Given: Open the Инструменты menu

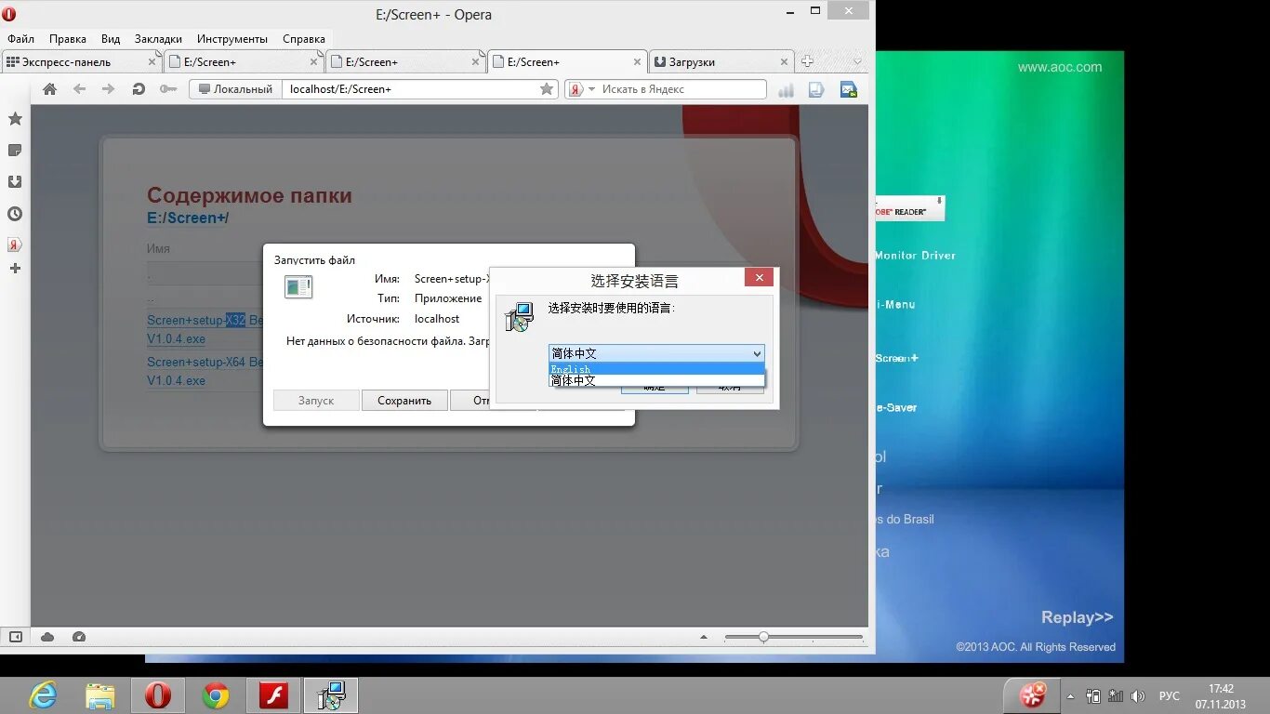Looking at the screenshot, I should point(232,39).
